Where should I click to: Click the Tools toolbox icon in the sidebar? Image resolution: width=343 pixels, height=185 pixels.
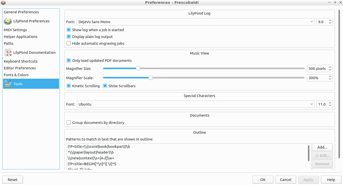click(x=8, y=84)
